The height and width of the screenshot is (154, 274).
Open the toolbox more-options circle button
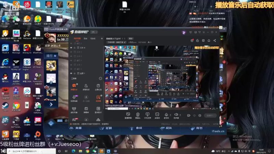click(100, 79)
